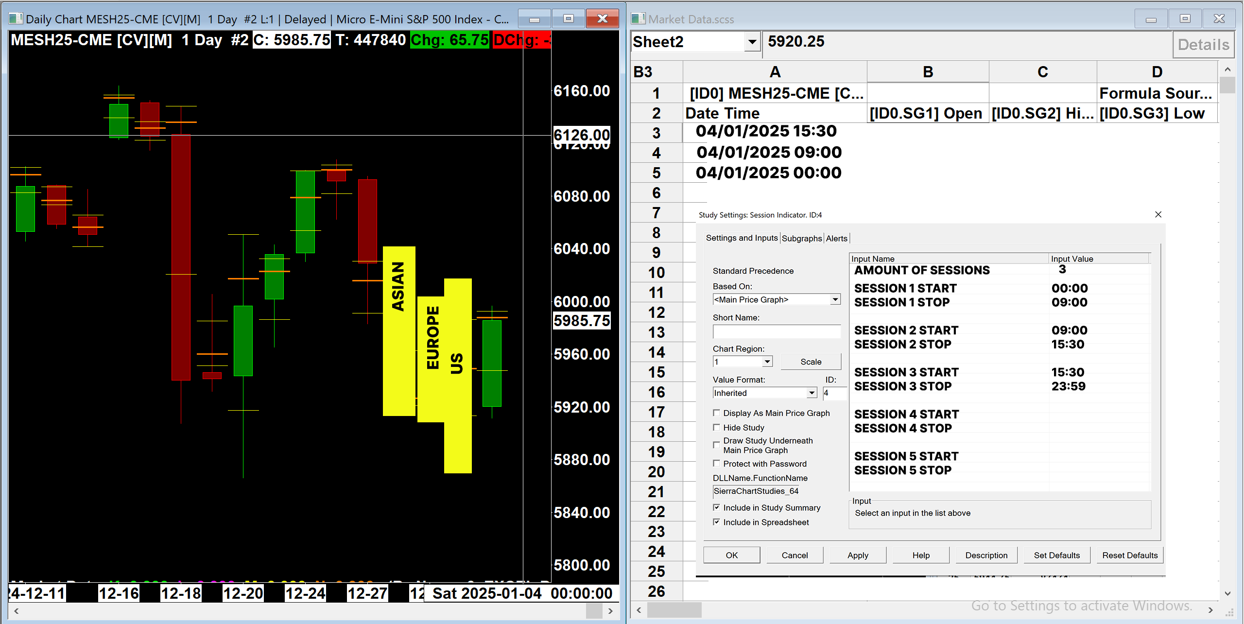1244x624 pixels.
Task: Uncheck Include in Spreadsheet option
Action: 716,522
